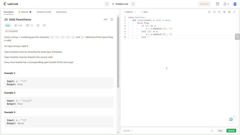Open the Problem List
This screenshot has width=240, height=135.
tap(120, 4)
